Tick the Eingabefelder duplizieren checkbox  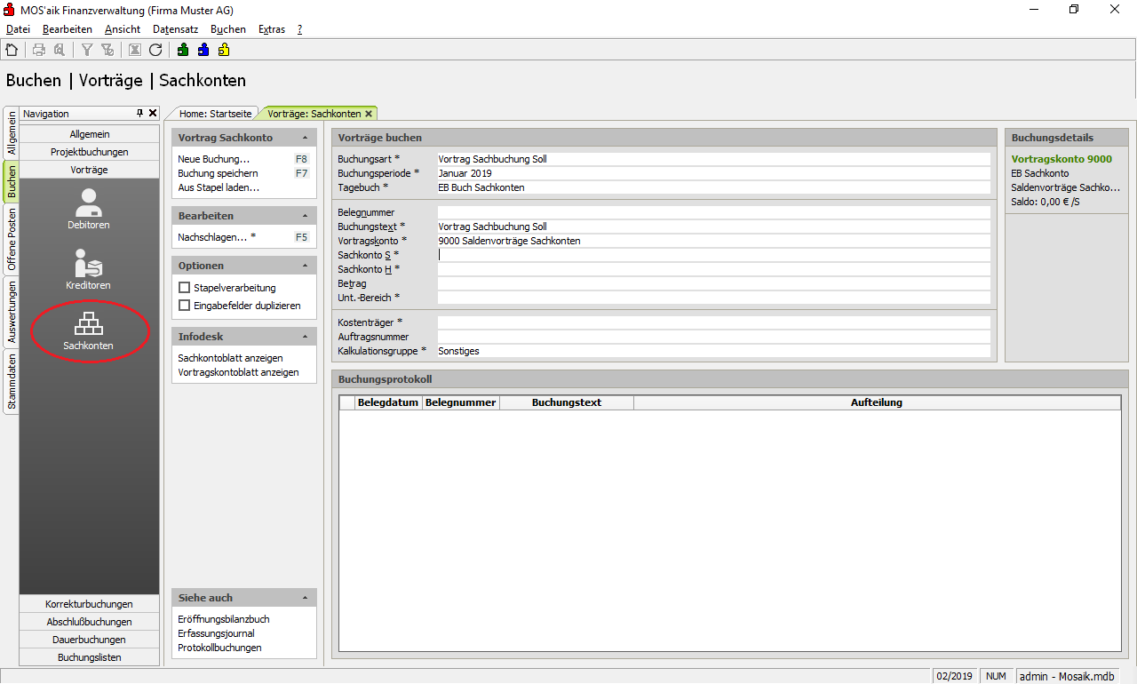(185, 306)
